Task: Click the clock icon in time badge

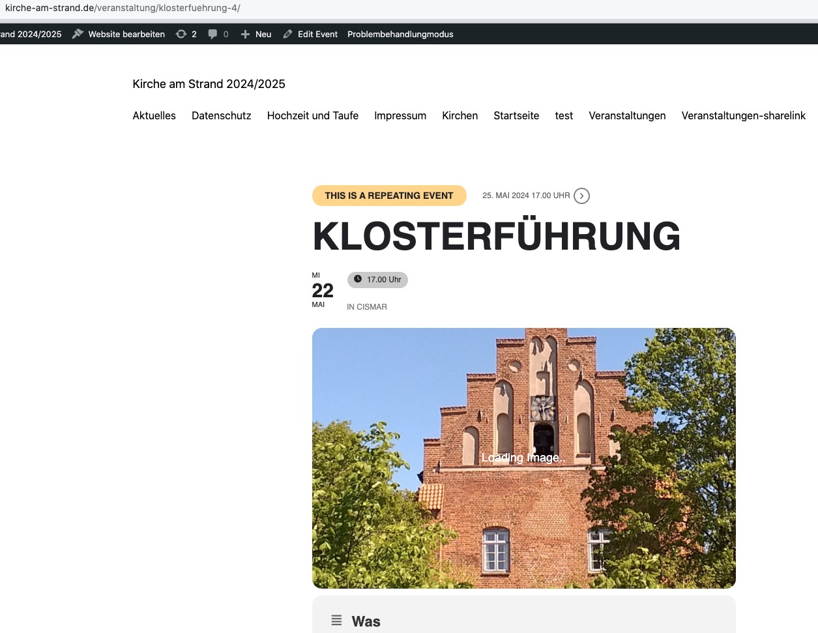Action: pyautogui.click(x=358, y=279)
